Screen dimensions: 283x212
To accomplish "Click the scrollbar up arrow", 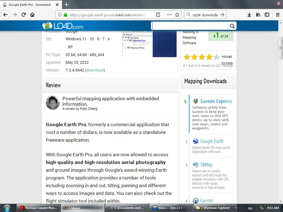I will click(x=281, y=23).
